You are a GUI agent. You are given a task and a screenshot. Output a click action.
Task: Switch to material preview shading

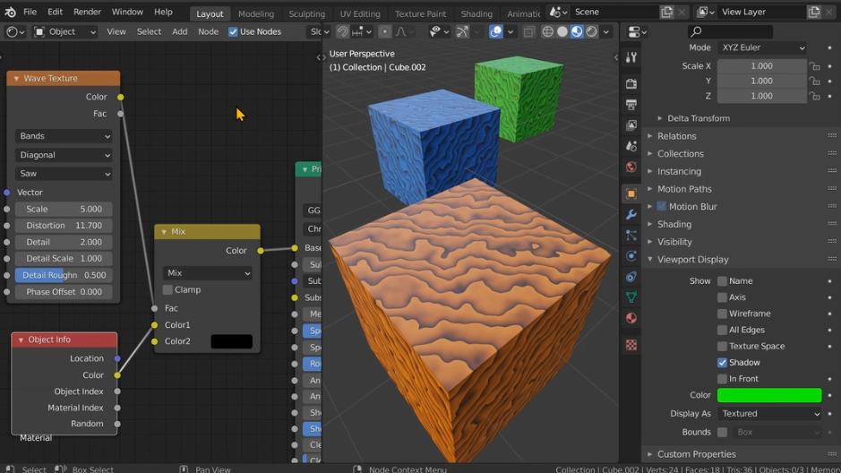(x=577, y=31)
